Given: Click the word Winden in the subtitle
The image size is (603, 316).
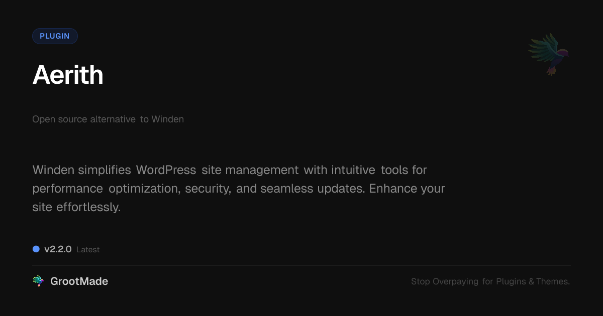Looking at the screenshot, I should coord(168,119).
